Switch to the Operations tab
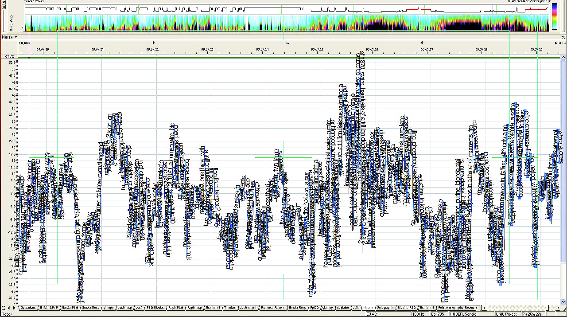This screenshot has width=567, height=317. pos(28,307)
